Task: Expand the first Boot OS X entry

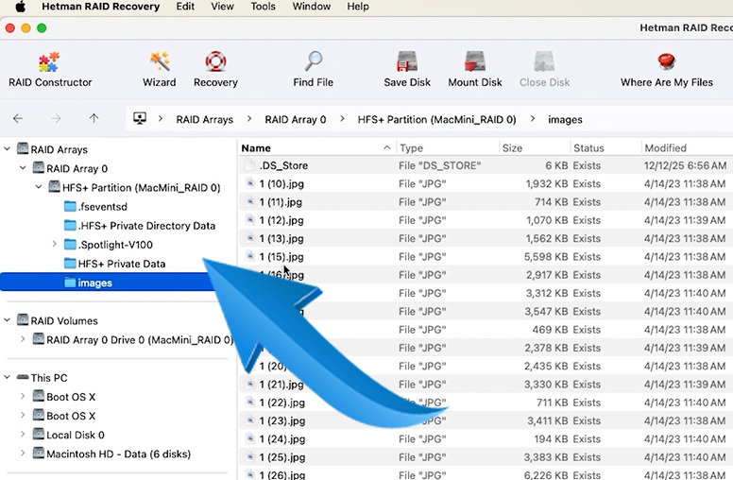Action: coord(23,396)
